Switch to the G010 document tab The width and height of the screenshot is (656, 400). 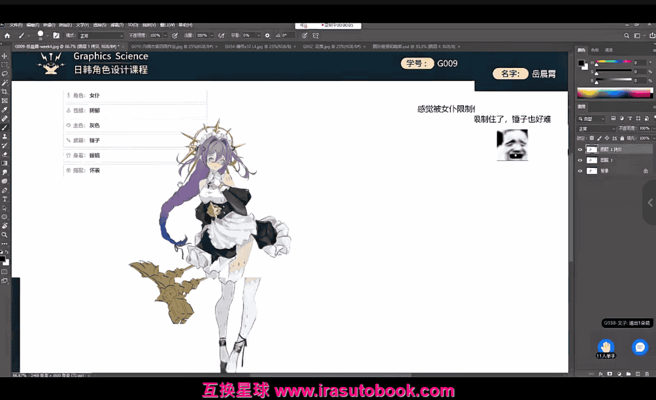(x=158, y=47)
